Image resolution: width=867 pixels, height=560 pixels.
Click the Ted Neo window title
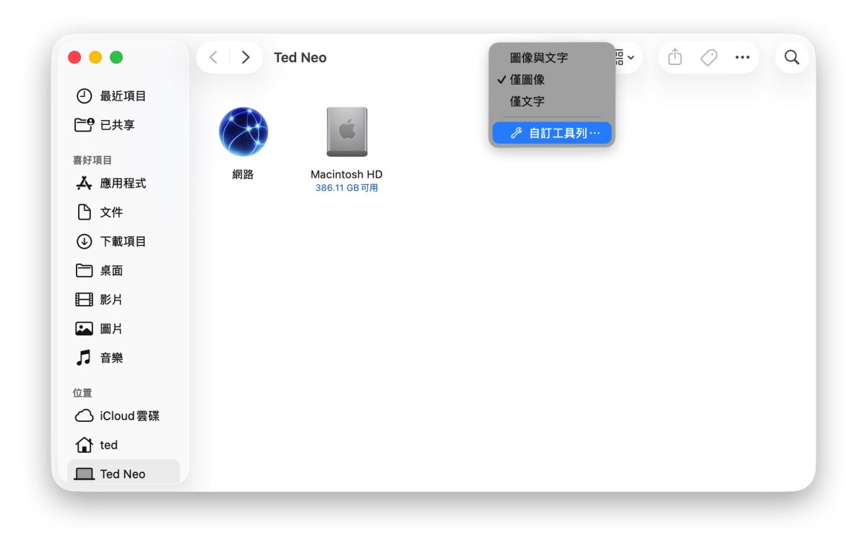(300, 58)
